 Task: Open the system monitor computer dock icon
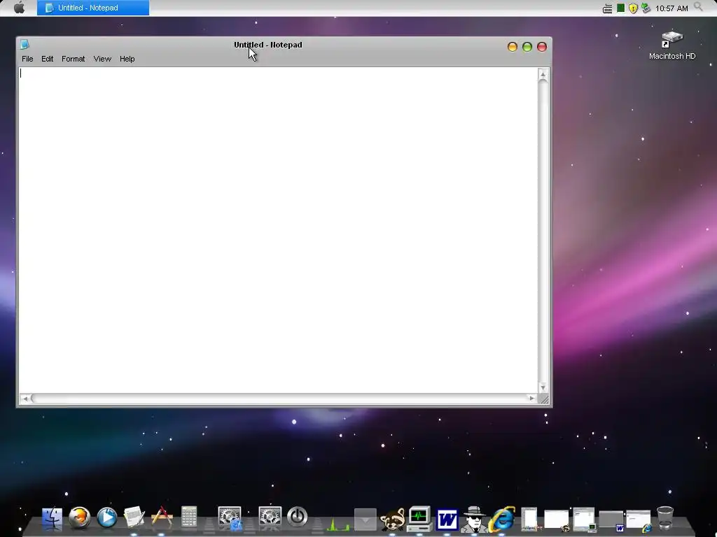[x=419, y=519]
